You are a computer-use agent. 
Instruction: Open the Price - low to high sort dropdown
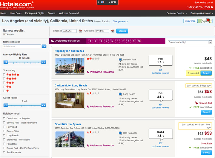click(190, 42)
